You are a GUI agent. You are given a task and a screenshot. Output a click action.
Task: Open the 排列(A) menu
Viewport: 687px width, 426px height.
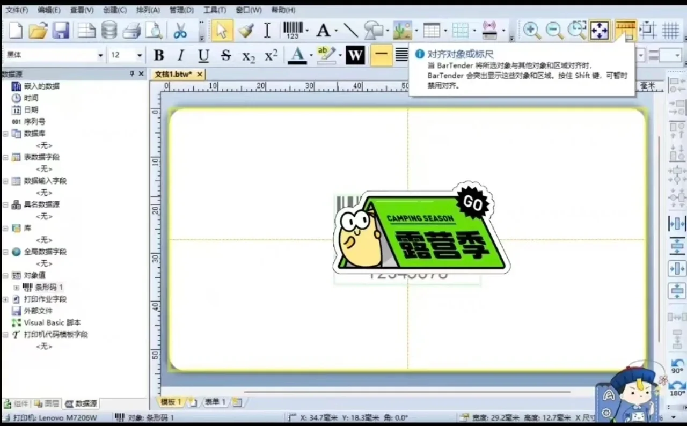click(x=148, y=10)
